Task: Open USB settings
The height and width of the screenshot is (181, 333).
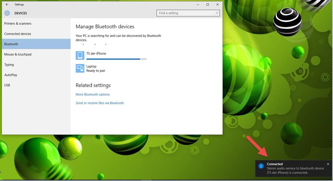Action: (36, 85)
